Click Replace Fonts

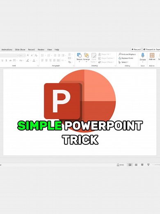(126, 58)
